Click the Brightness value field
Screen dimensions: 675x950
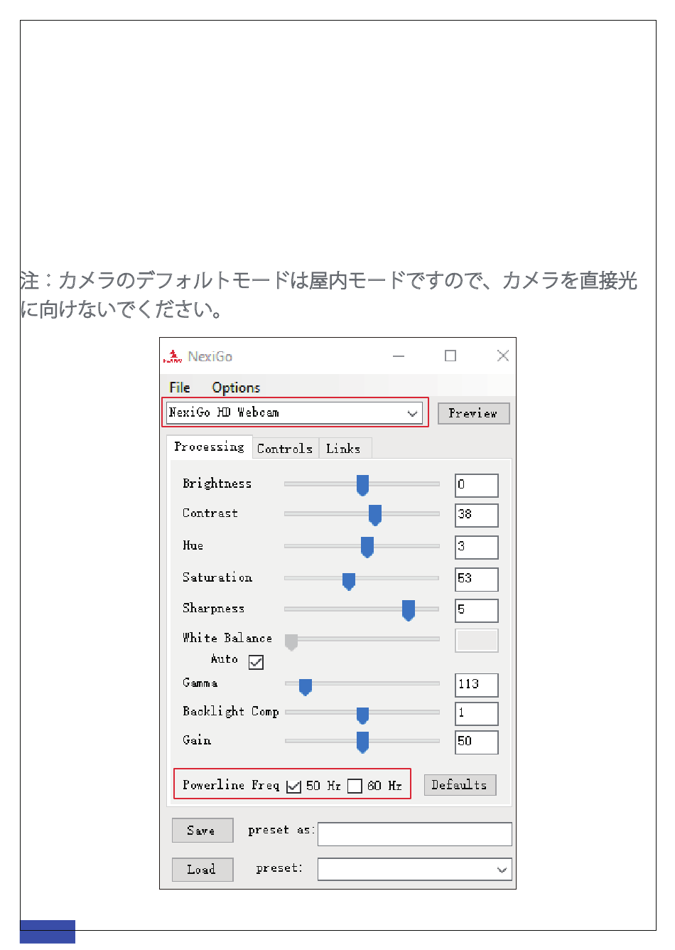click(477, 486)
